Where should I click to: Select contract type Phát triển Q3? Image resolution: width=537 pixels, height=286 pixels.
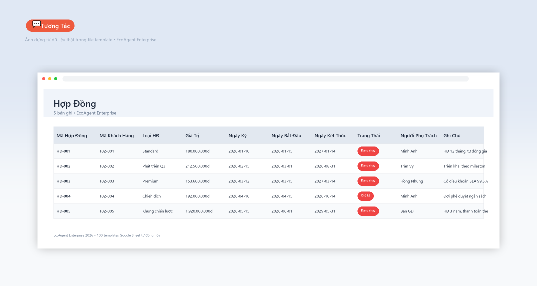tap(154, 166)
